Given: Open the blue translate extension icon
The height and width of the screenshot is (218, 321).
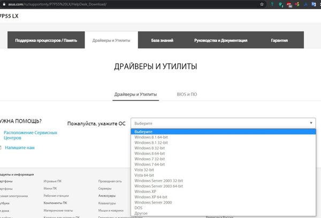Looking at the screenshot, I should point(314,4).
